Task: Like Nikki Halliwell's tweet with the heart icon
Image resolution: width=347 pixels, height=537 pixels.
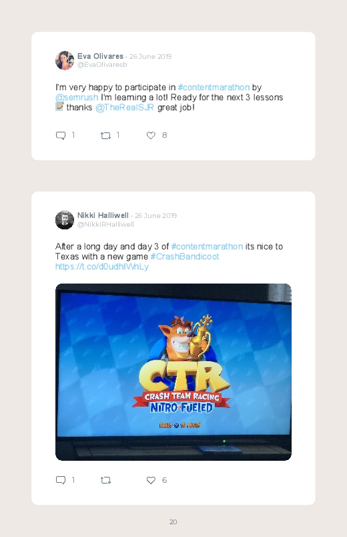Action: click(151, 480)
